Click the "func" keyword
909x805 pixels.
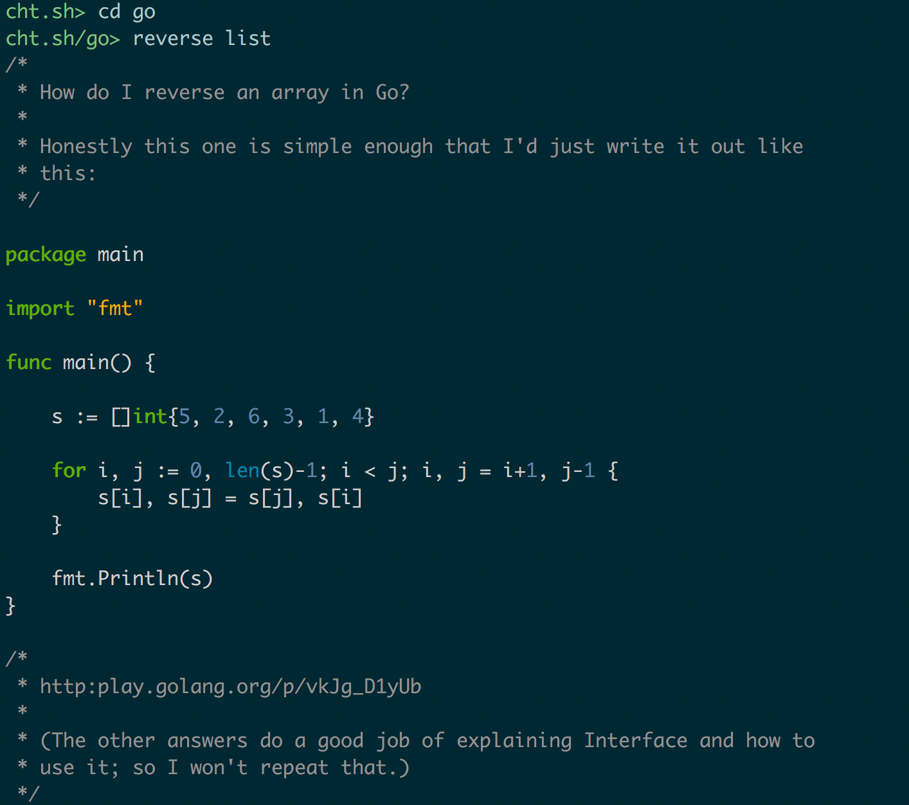[x=28, y=363]
